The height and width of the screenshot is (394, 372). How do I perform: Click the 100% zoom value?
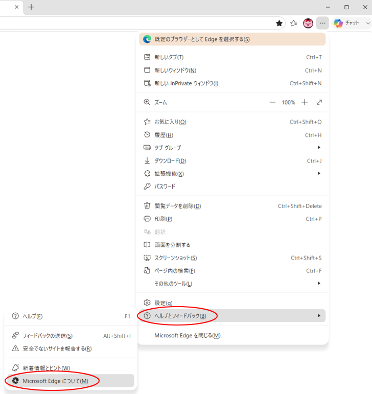pos(288,103)
